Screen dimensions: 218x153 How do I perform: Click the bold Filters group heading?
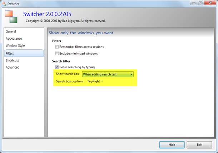point(56,41)
